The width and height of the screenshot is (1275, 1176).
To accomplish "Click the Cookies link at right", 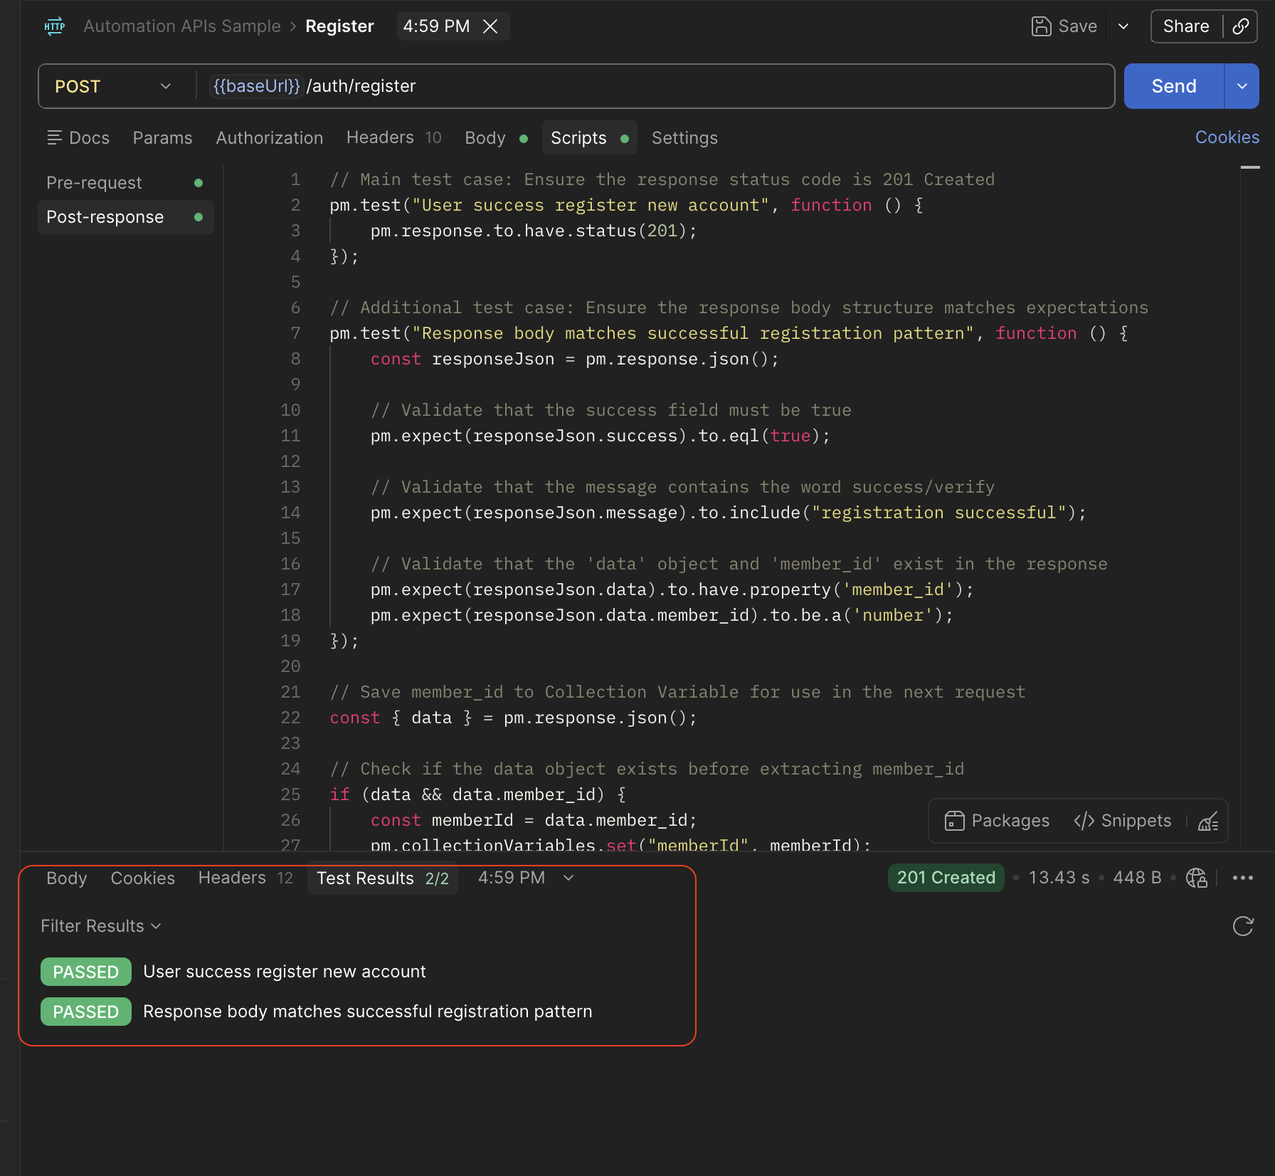I will click(x=1227, y=137).
